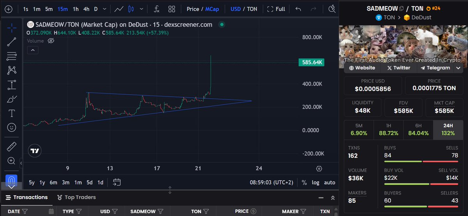Open the DATE column calendar picker
Screen dimensions: 468x216
[x=51, y=211]
